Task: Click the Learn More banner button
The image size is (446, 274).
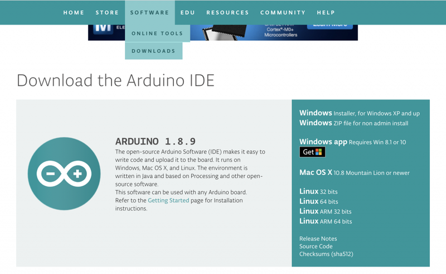Action: [x=330, y=27]
